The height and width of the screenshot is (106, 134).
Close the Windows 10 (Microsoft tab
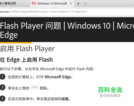click(x=71, y=3)
